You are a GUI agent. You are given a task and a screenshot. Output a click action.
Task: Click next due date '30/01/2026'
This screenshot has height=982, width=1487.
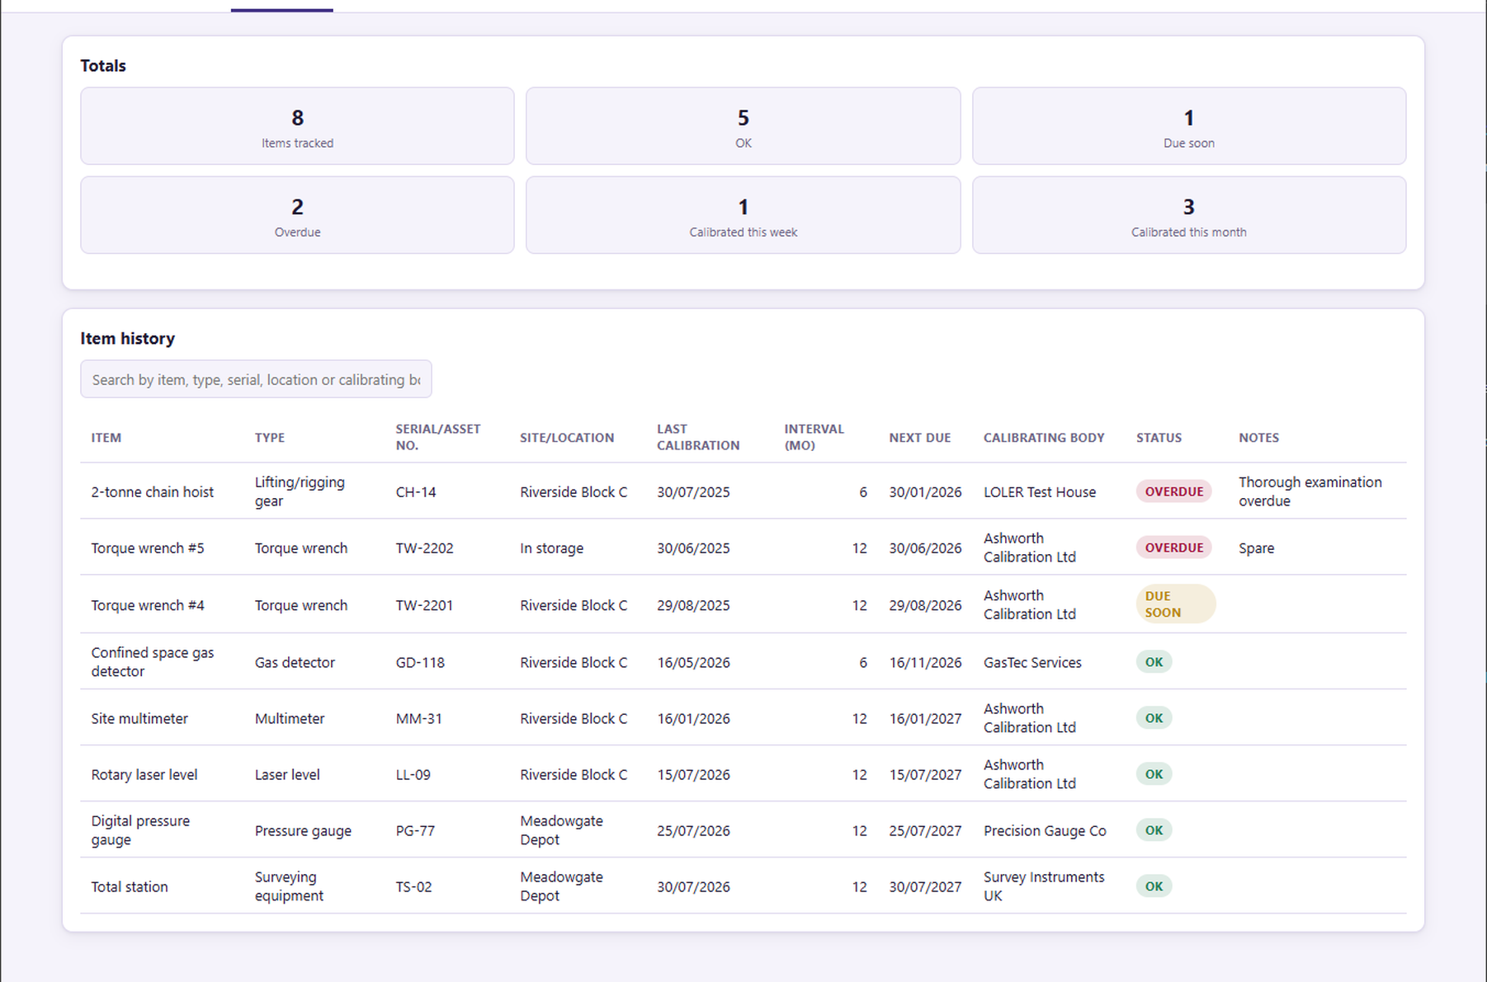[925, 492]
